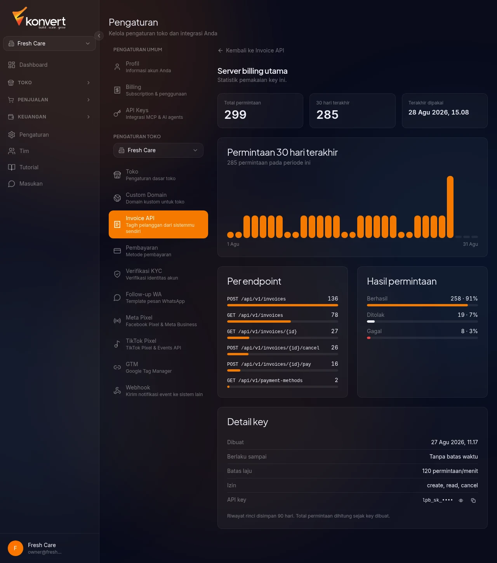Open GTM Google Tag Manager settings
Screen dimensions: 497x563
pos(158,367)
